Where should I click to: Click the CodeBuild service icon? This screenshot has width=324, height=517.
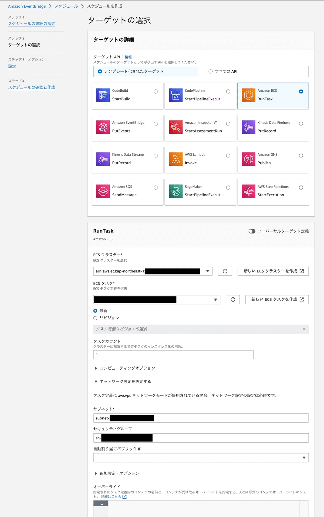tap(103, 95)
